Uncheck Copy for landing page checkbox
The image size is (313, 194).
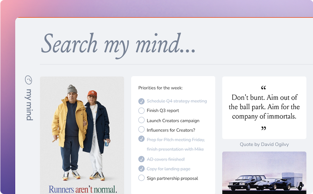[x=141, y=168]
